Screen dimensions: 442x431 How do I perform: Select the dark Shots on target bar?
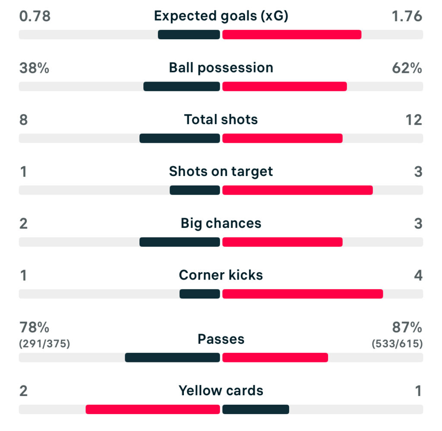coord(195,190)
